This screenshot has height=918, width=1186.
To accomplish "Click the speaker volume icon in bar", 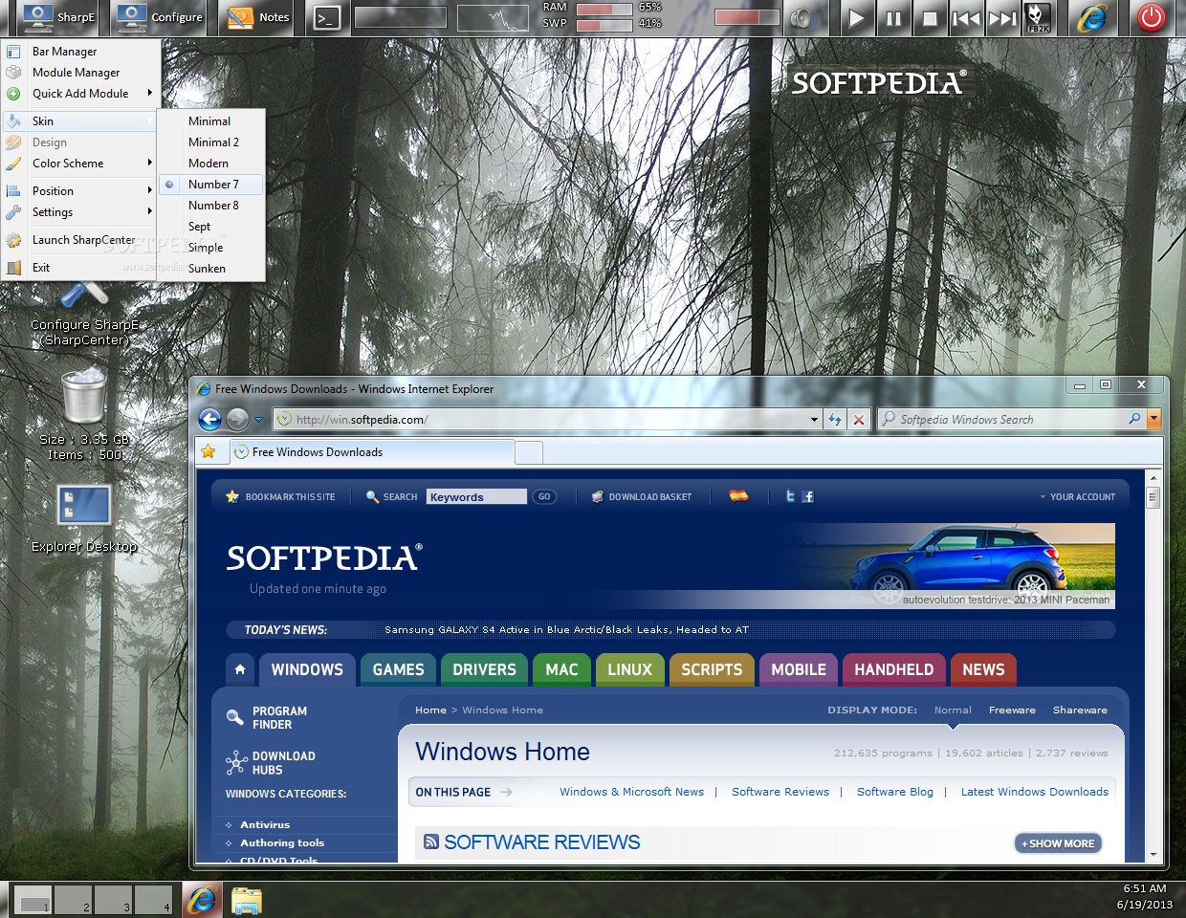I will [802, 18].
